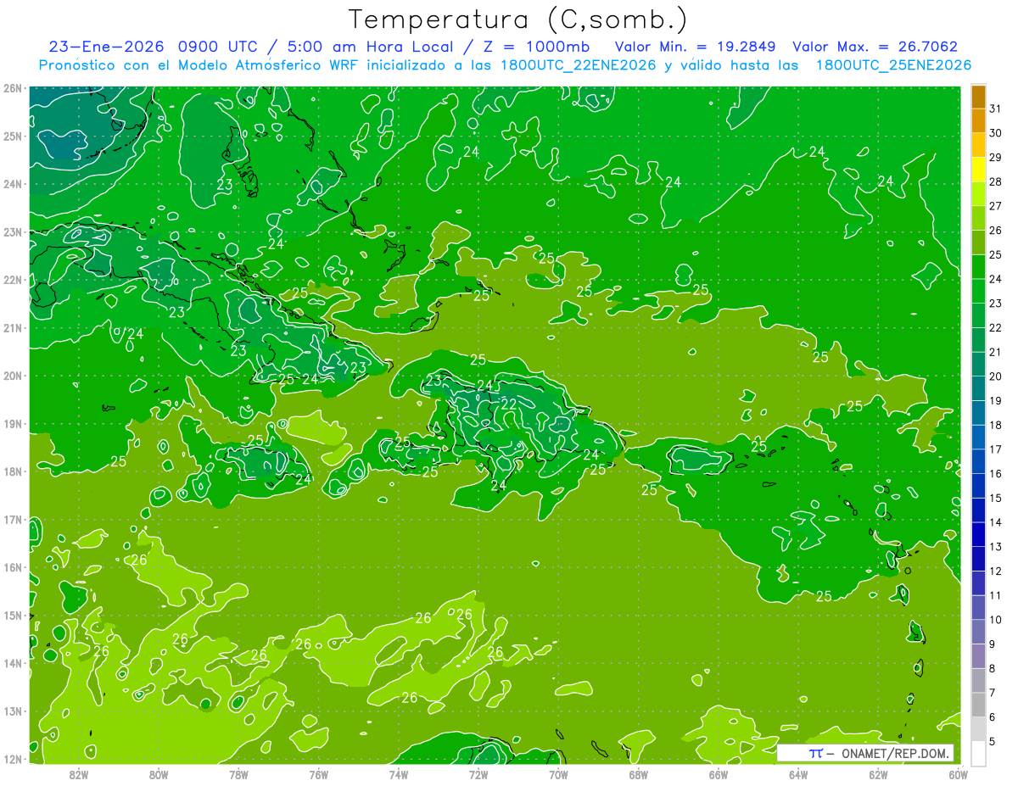Select Valor Max. = 26.7062 value

(875, 47)
